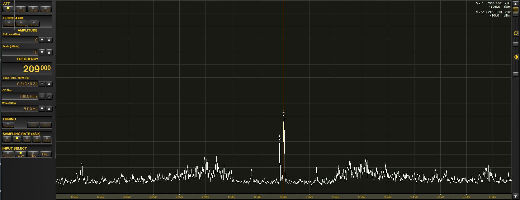Toggle the Dither front-end option
The image size is (520, 200).
(34, 24)
